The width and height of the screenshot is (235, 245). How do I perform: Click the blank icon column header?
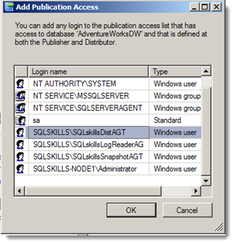(21, 72)
